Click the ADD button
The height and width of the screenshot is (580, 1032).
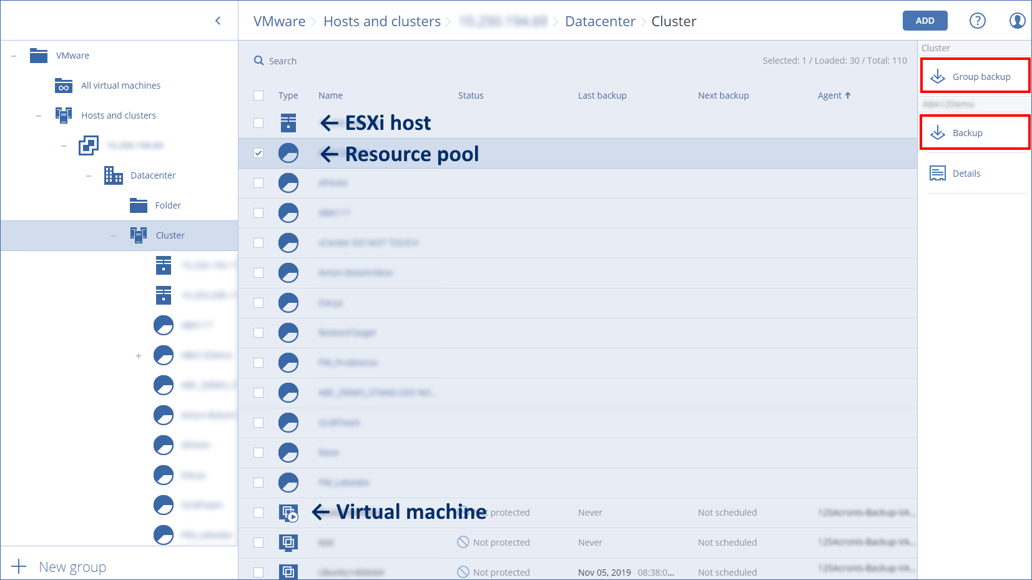click(925, 21)
